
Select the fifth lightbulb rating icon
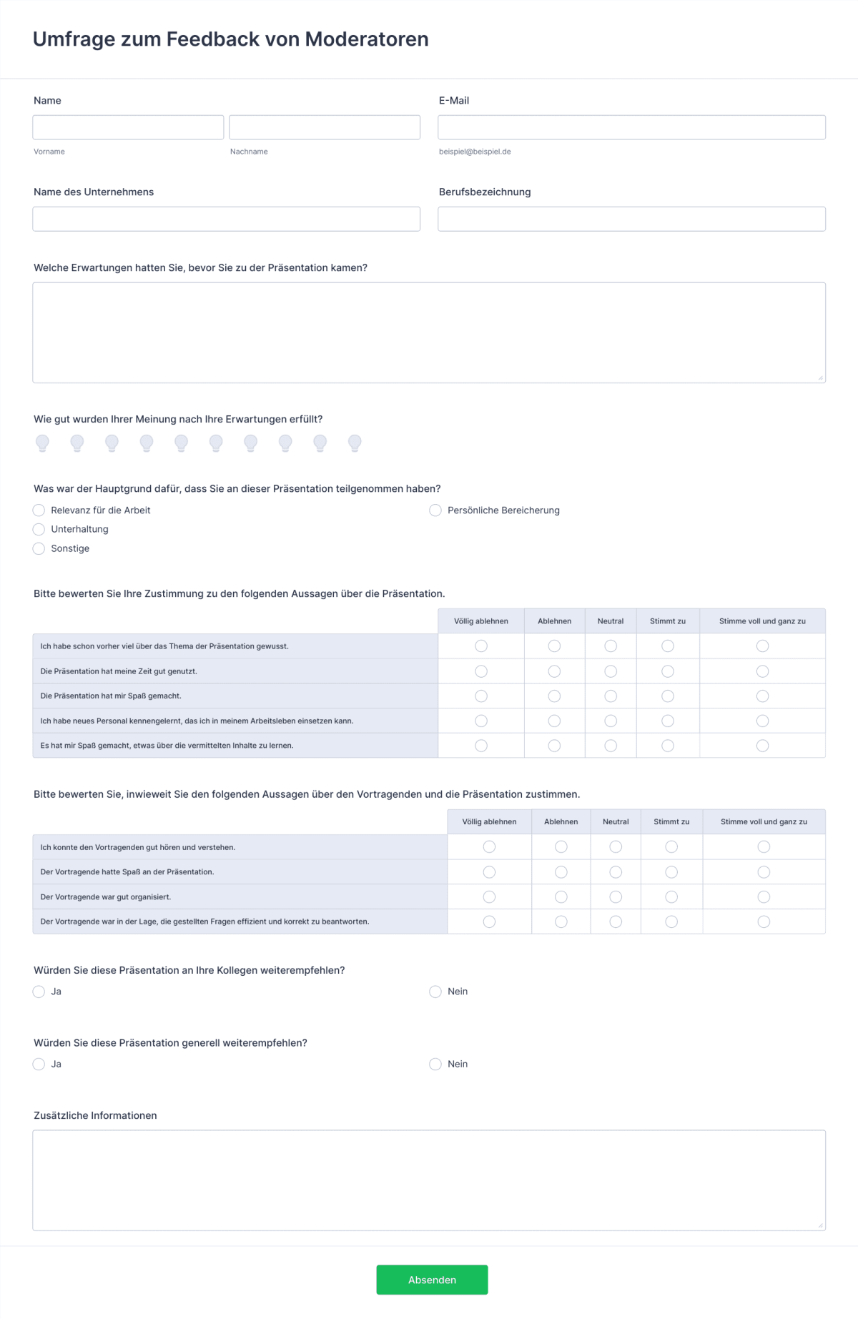pyautogui.click(x=181, y=443)
